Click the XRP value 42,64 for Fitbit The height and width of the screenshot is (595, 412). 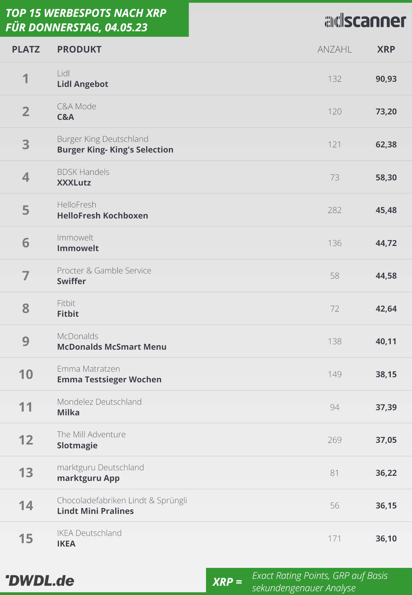click(386, 308)
